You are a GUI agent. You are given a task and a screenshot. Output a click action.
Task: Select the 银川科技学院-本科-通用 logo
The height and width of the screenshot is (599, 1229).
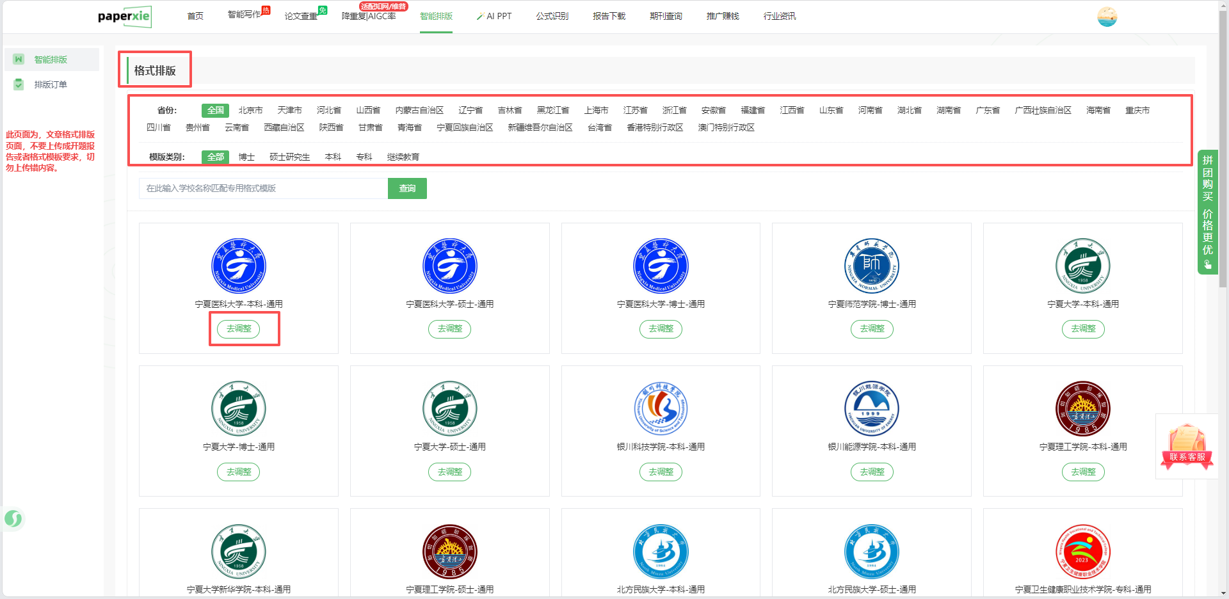660,408
